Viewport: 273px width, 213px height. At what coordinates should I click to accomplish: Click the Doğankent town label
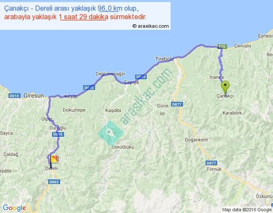(x=196, y=140)
